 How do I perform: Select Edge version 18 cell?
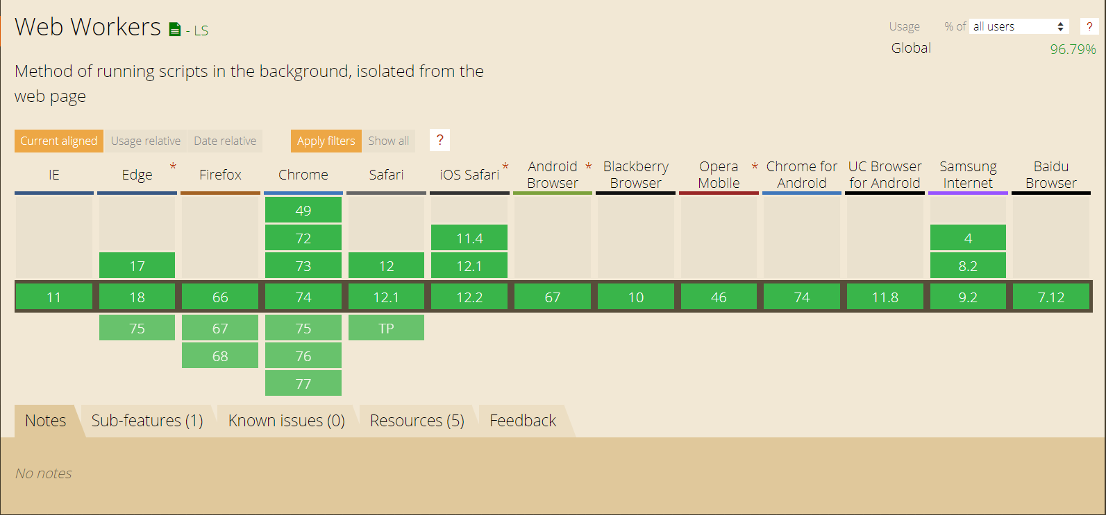137,297
